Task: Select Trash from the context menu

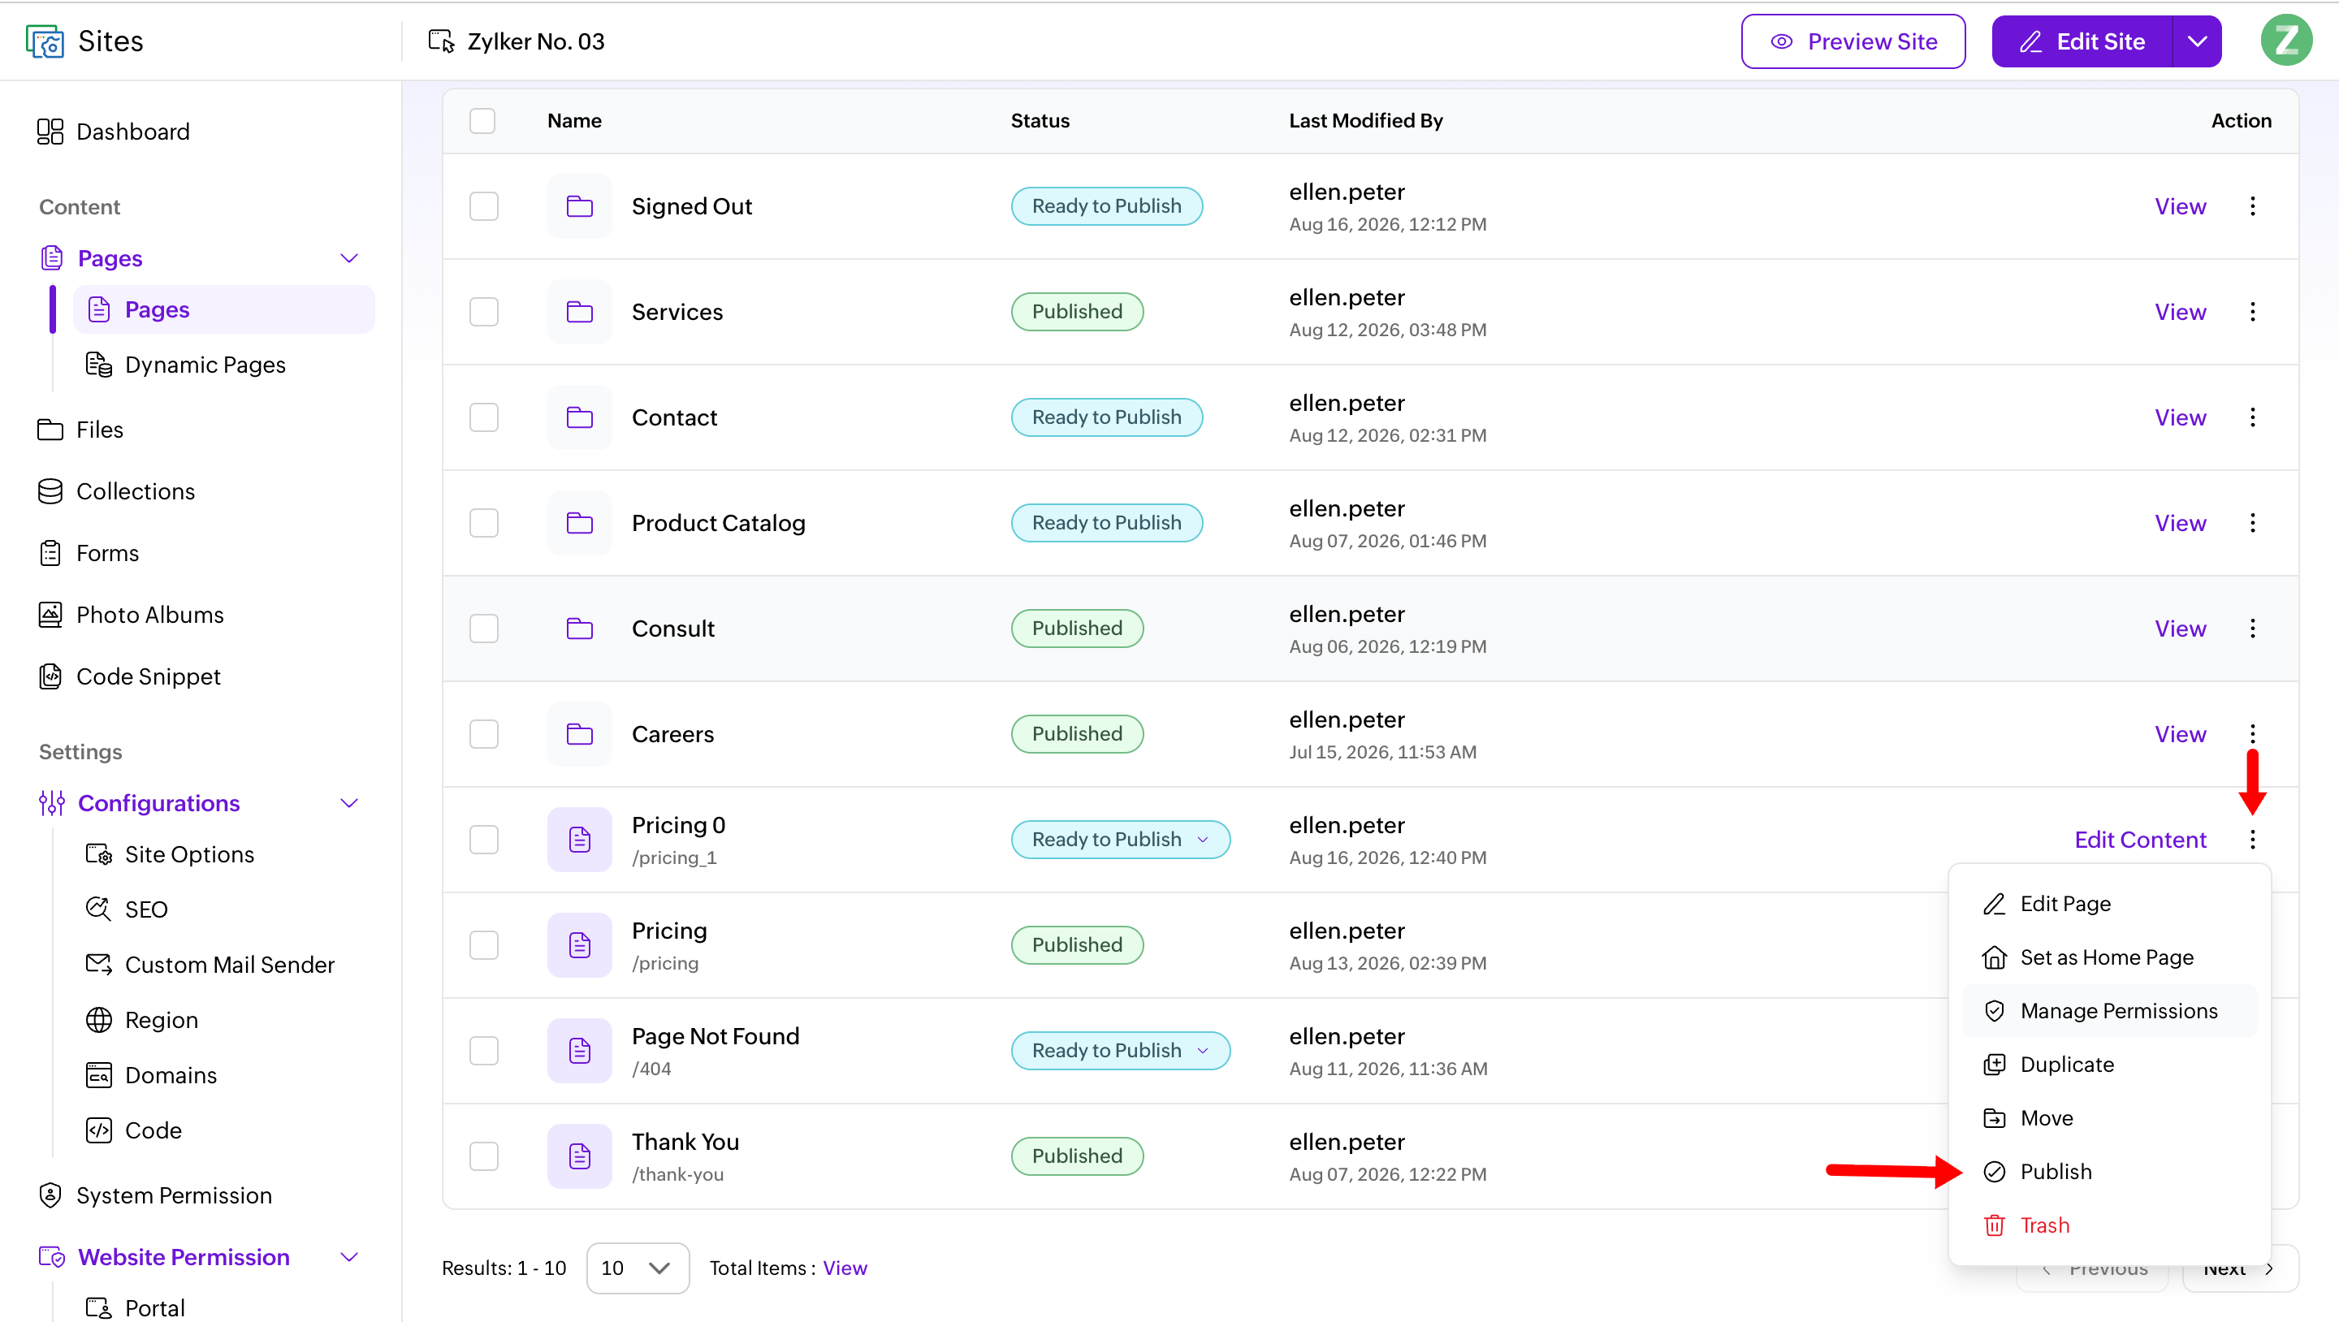Action: coord(2109,1225)
